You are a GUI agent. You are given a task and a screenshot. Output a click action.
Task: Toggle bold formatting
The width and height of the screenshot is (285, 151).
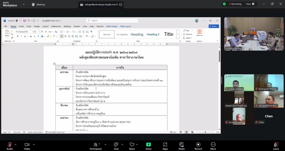pos(18,36)
